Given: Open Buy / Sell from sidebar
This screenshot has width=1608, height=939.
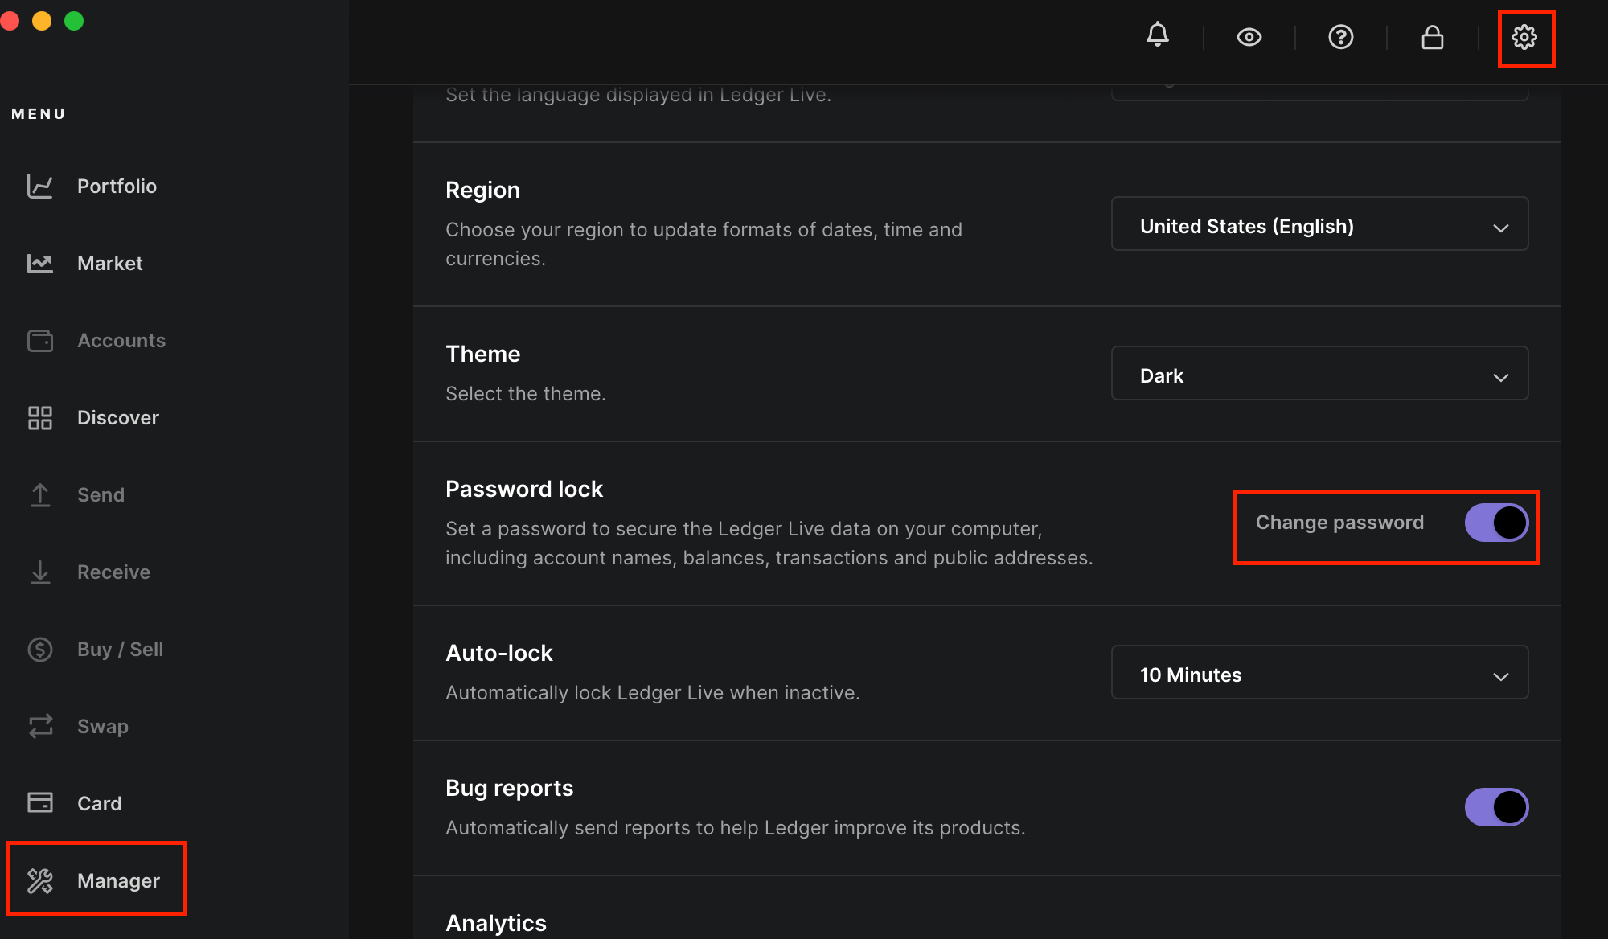Looking at the screenshot, I should click(x=120, y=650).
